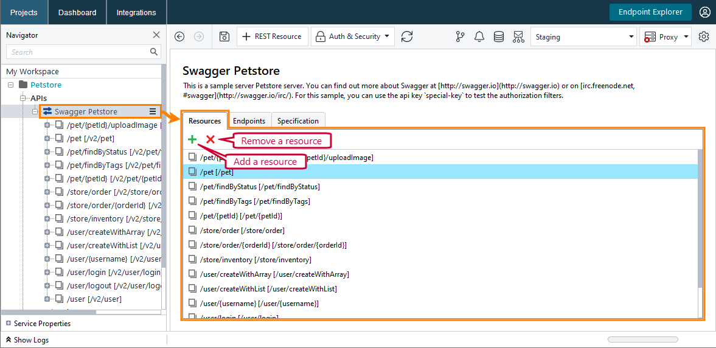This screenshot has width=716, height=348.
Task: Click the environment network icon next to Staging
Action: (518, 37)
